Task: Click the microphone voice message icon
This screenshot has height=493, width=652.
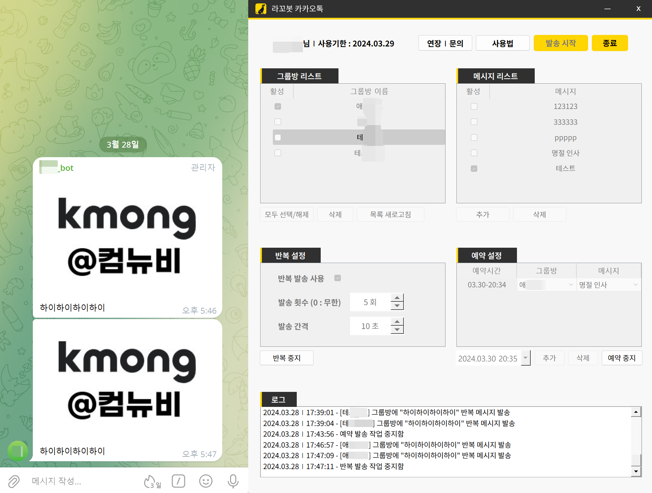Action: point(233,481)
